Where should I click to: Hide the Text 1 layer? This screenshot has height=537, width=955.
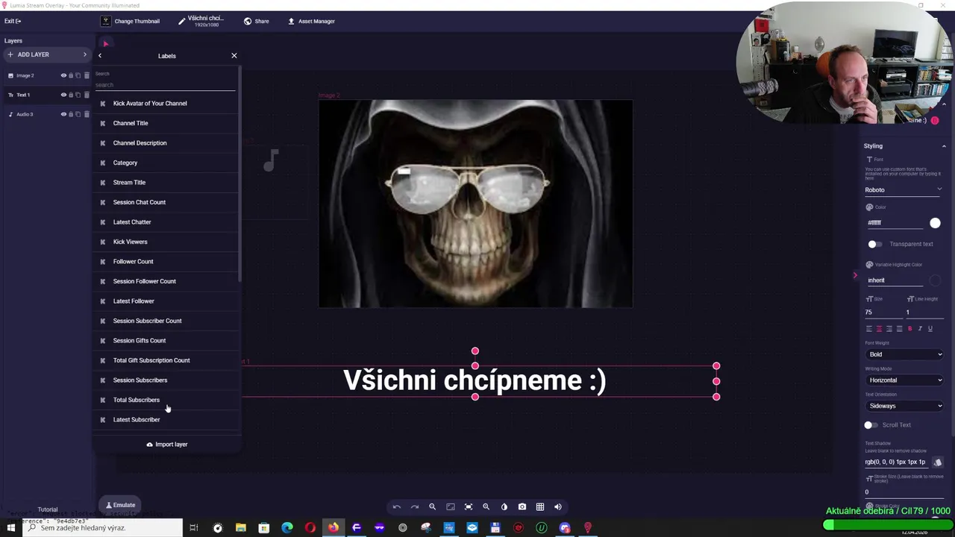(x=63, y=95)
